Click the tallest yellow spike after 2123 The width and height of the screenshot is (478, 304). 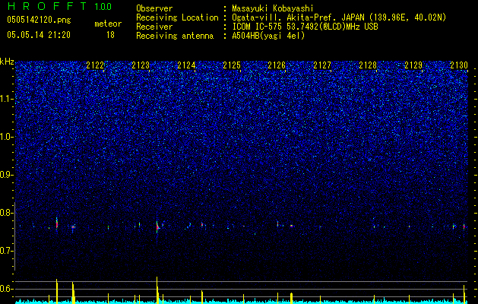[x=157, y=290]
